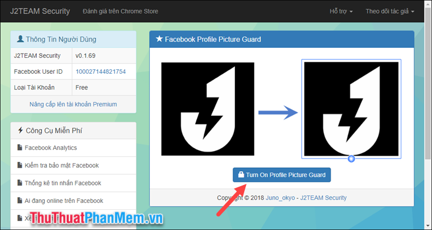Open the Juno_okyo author link

[280, 198]
